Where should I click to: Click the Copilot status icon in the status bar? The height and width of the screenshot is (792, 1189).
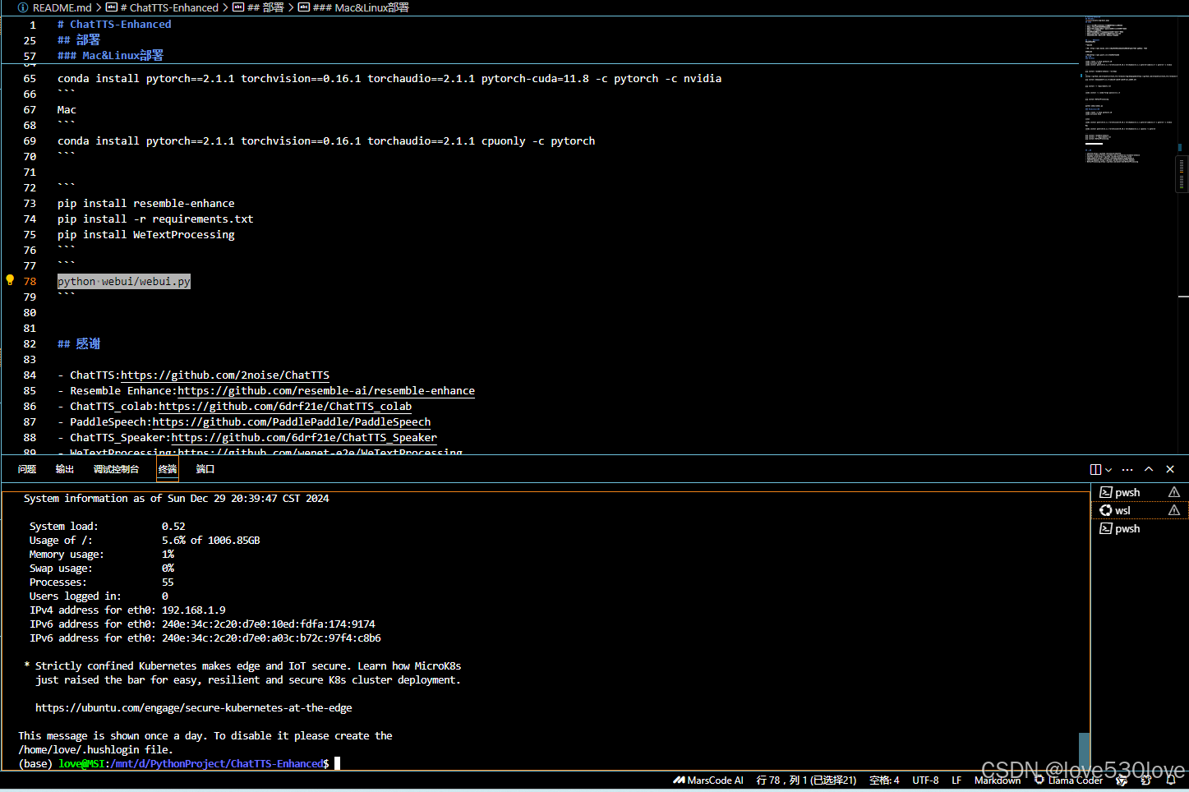coord(1122,780)
